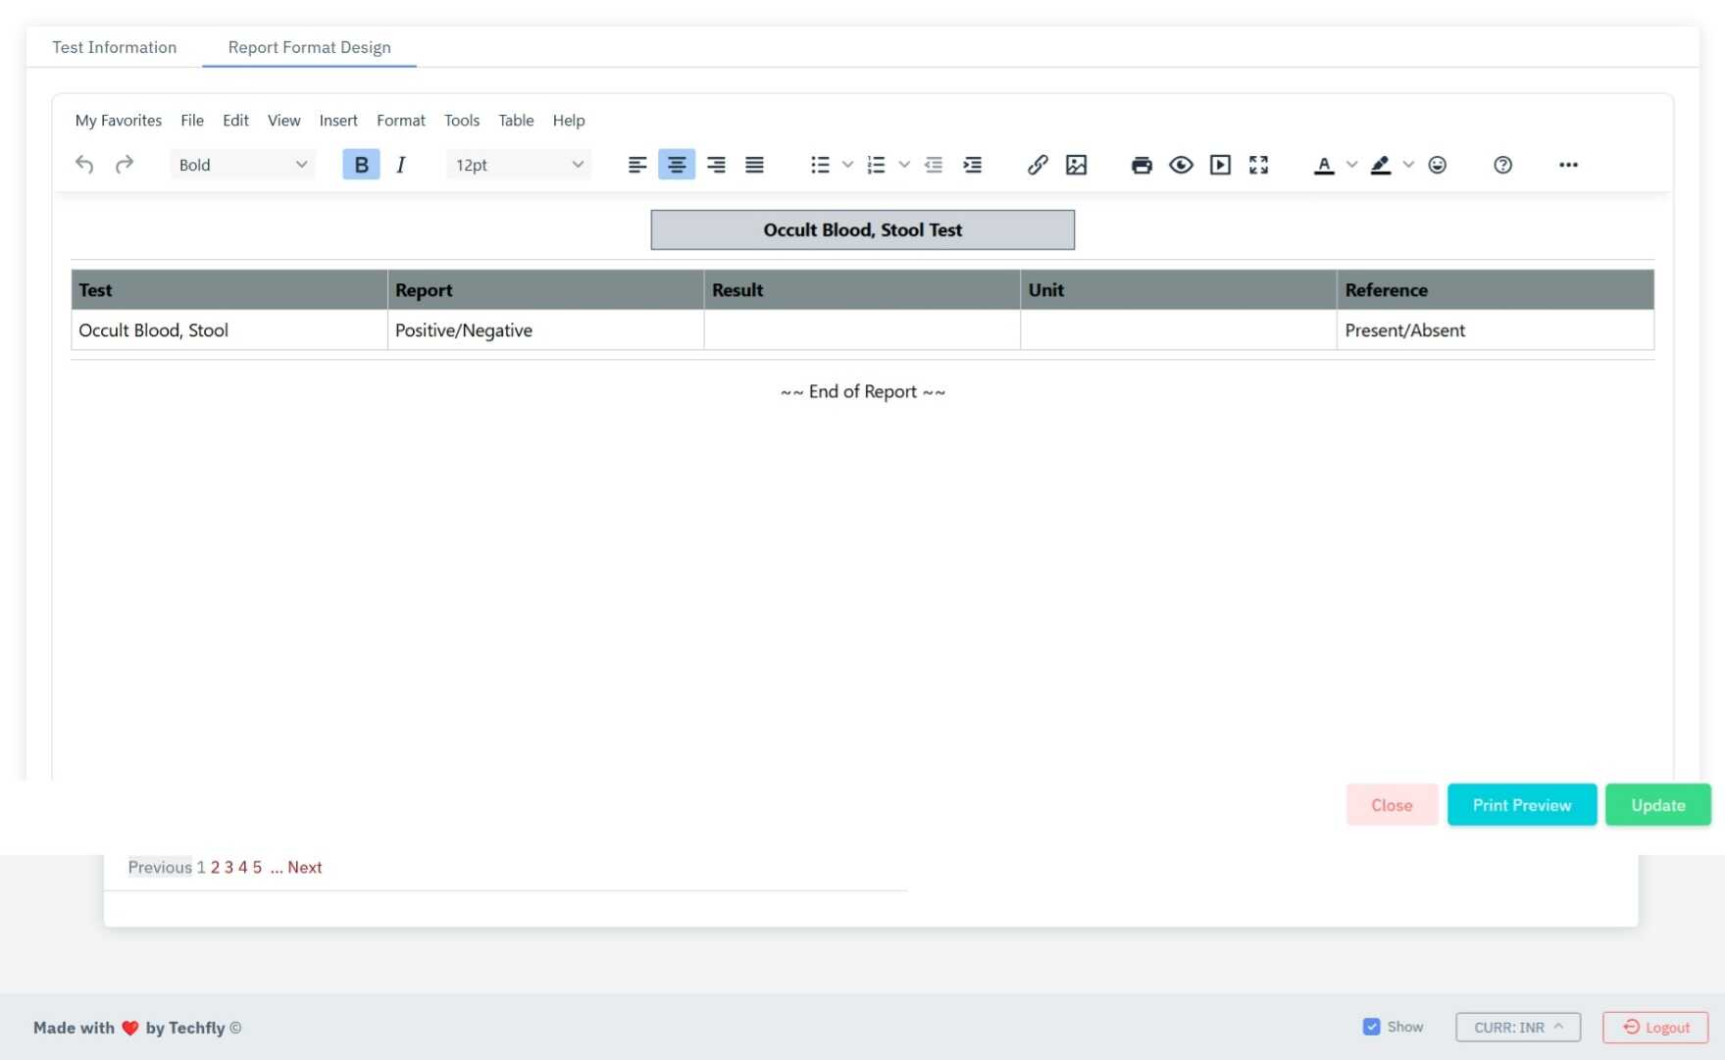Image resolution: width=1725 pixels, height=1060 pixels.
Task: Click the Occult Blood, Stool table cell
Action: coord(153,329)
